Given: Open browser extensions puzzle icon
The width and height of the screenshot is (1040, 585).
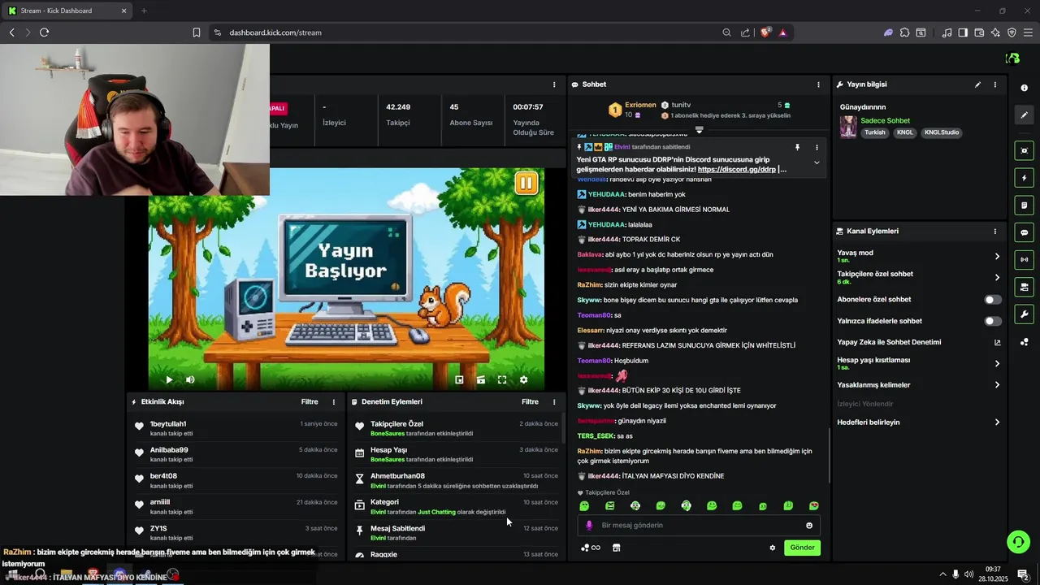Looking at the screenshot, I should point(904,32).
